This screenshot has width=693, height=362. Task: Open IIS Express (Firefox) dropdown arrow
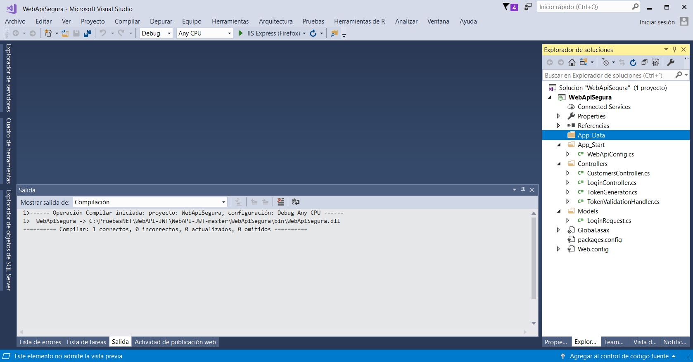coord(304,33)
